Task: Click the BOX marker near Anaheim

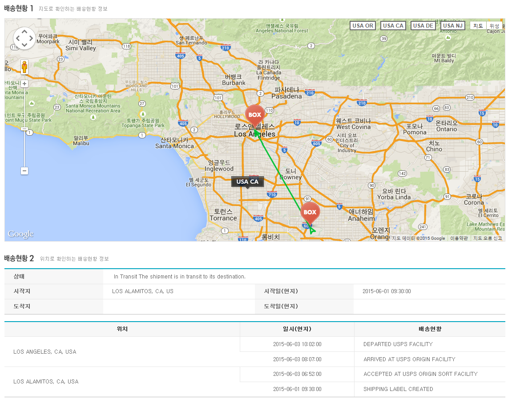Action: point(310,212)
